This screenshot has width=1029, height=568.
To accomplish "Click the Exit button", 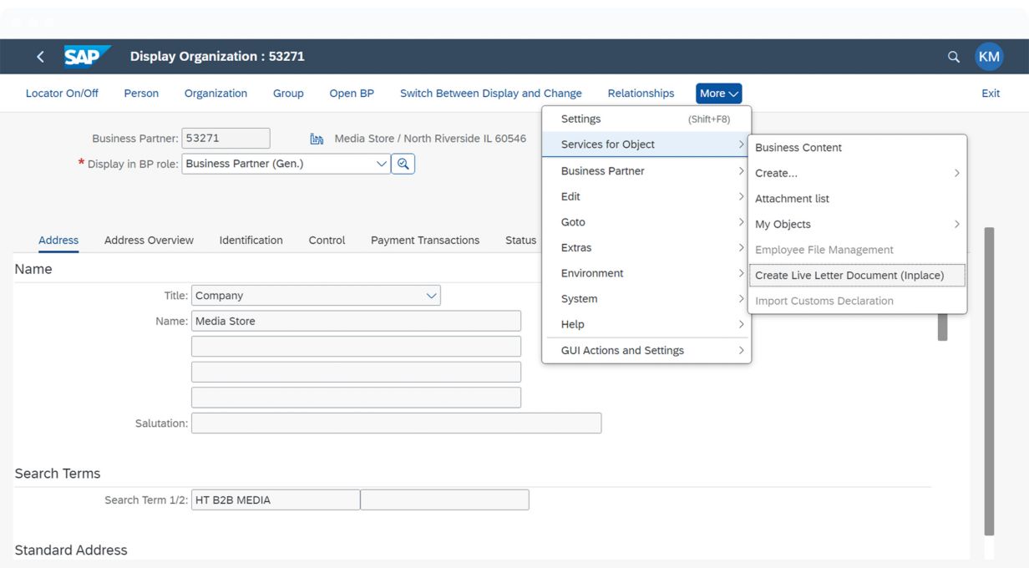I will (x=991, y=94).
